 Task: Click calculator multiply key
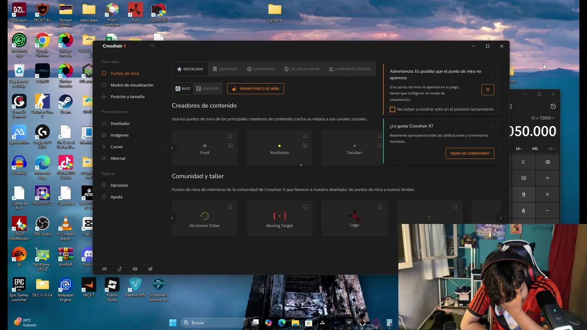tap(548, 194)
